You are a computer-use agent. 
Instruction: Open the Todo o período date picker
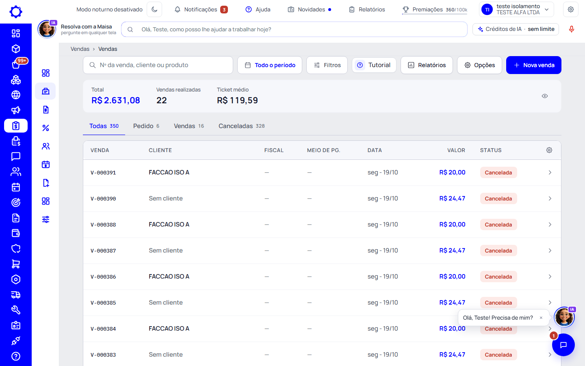click(x=270, y=65)
